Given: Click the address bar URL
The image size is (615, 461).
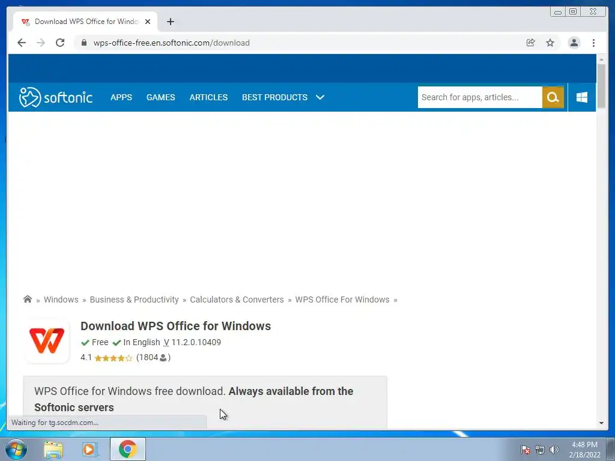Looking at the screenshot, I should point(171,43).
